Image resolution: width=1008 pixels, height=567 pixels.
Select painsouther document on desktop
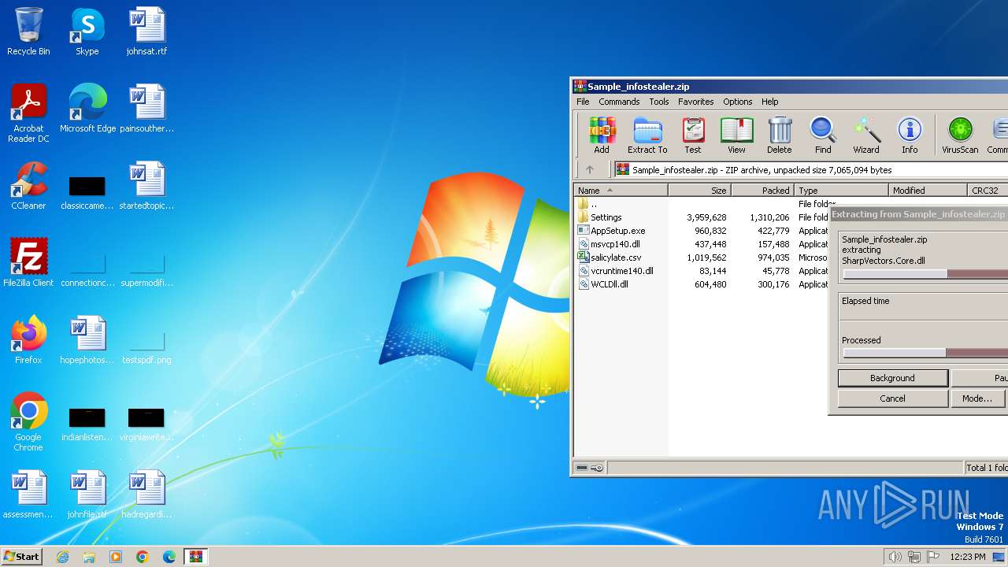pyautogui.click(x=146, y=109)
